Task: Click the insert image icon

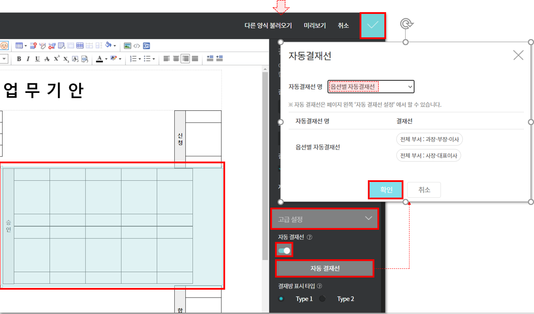Action: [128, 46]
